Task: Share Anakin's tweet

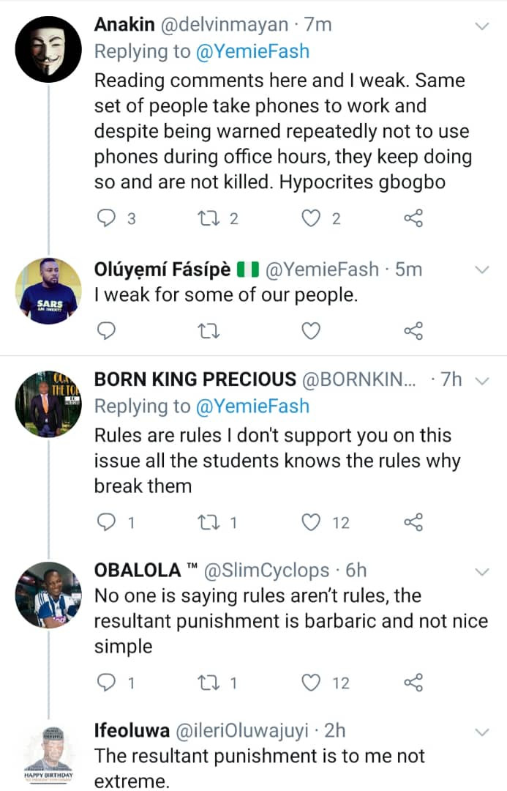Action: [413, 218]
